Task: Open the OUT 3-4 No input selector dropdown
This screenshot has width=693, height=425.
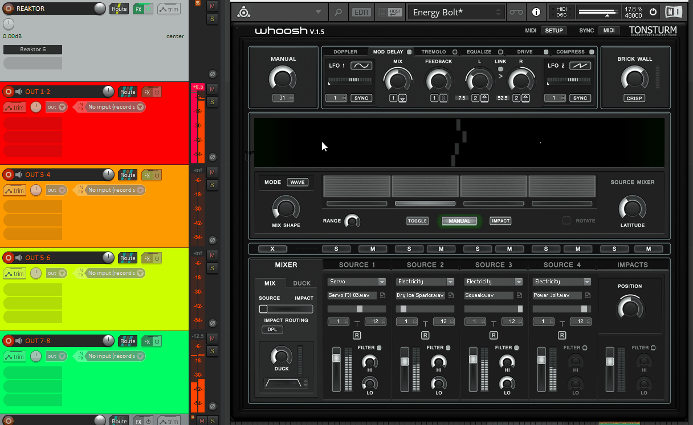Action: [115, 190]
